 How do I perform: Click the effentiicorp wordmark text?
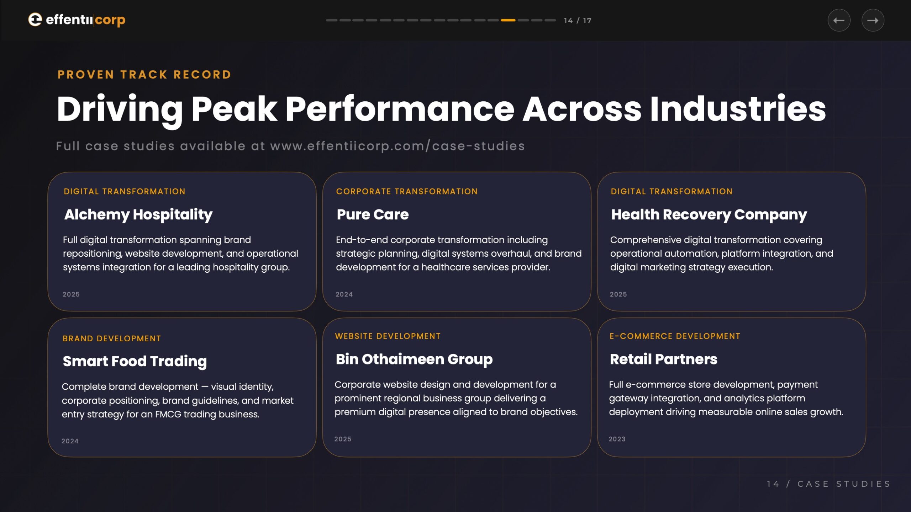point(85,20)
